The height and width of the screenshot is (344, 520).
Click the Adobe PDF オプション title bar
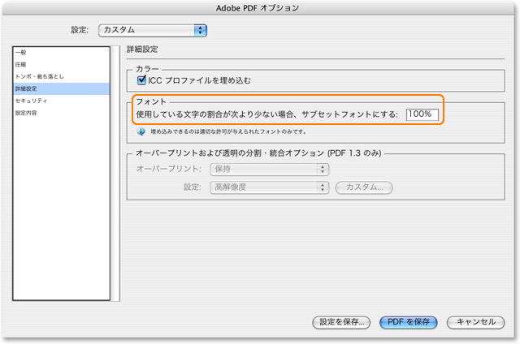coord(260,7)
